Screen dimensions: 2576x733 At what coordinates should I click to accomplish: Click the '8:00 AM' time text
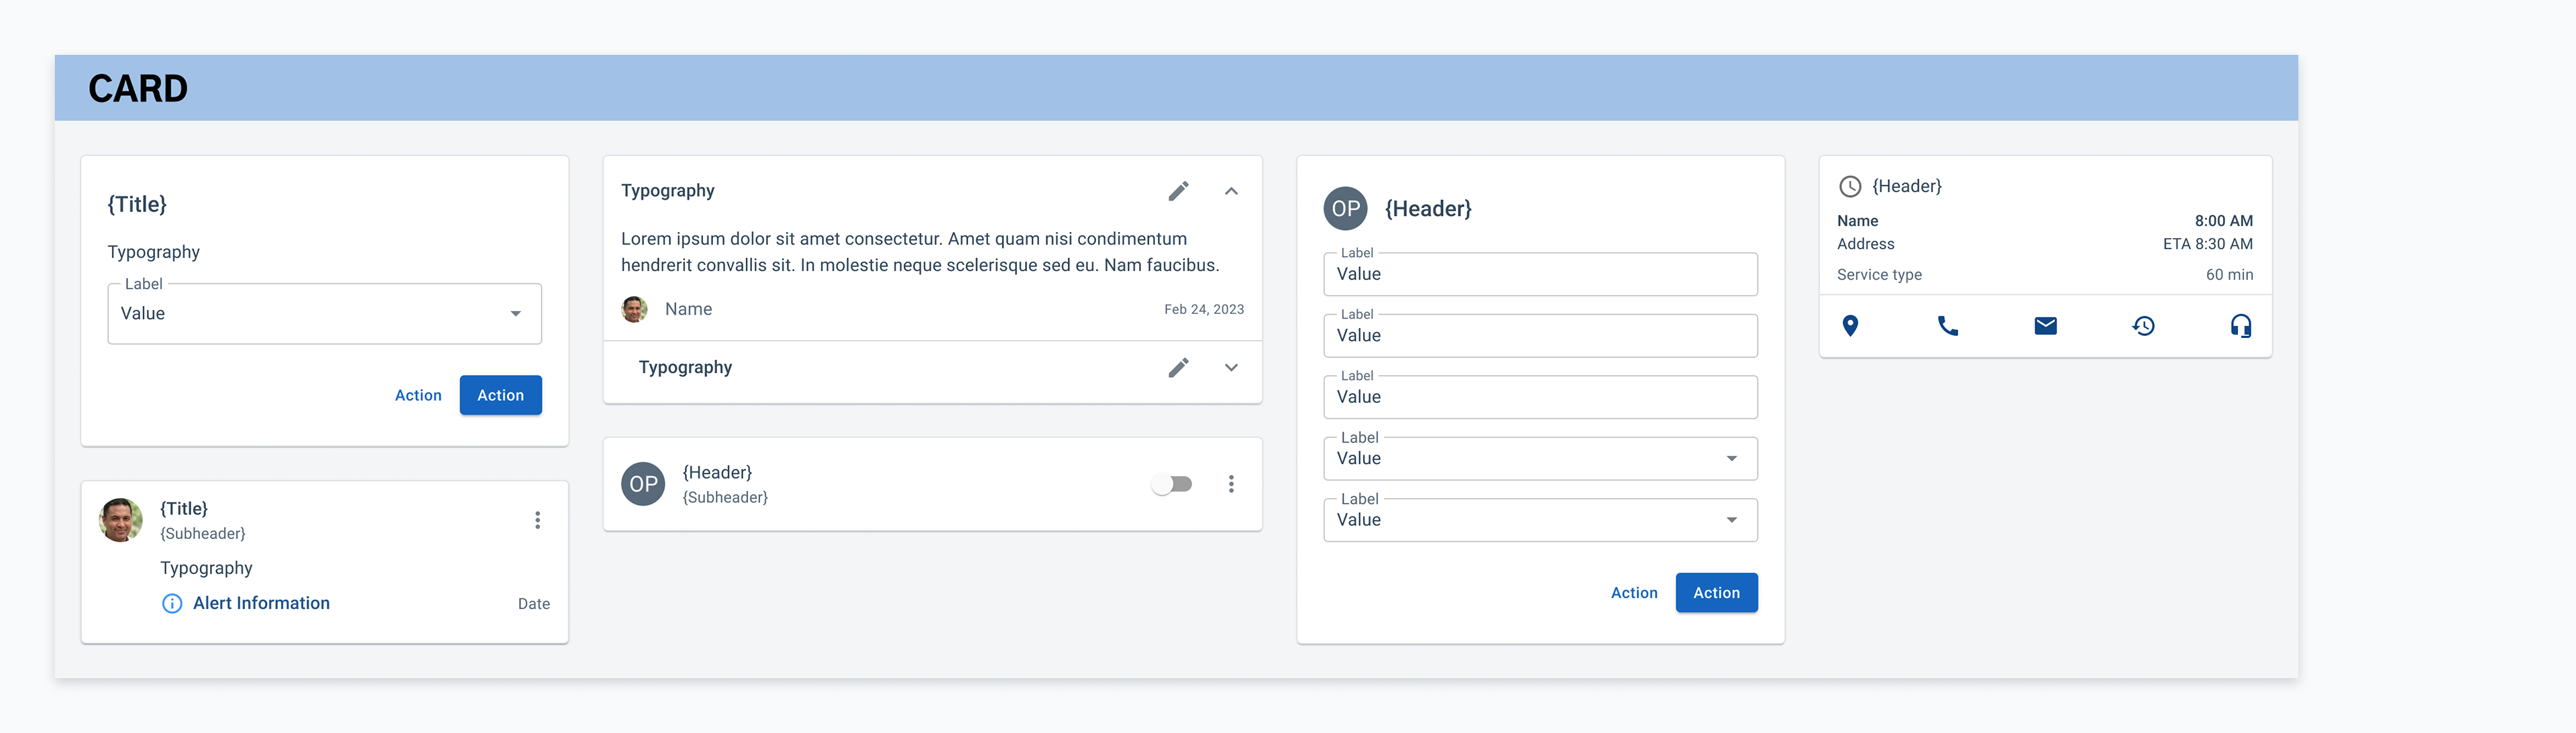tap(2223, 221)
